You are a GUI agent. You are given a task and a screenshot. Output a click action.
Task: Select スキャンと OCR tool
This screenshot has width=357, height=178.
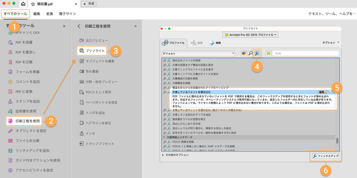tap(24, 33)
